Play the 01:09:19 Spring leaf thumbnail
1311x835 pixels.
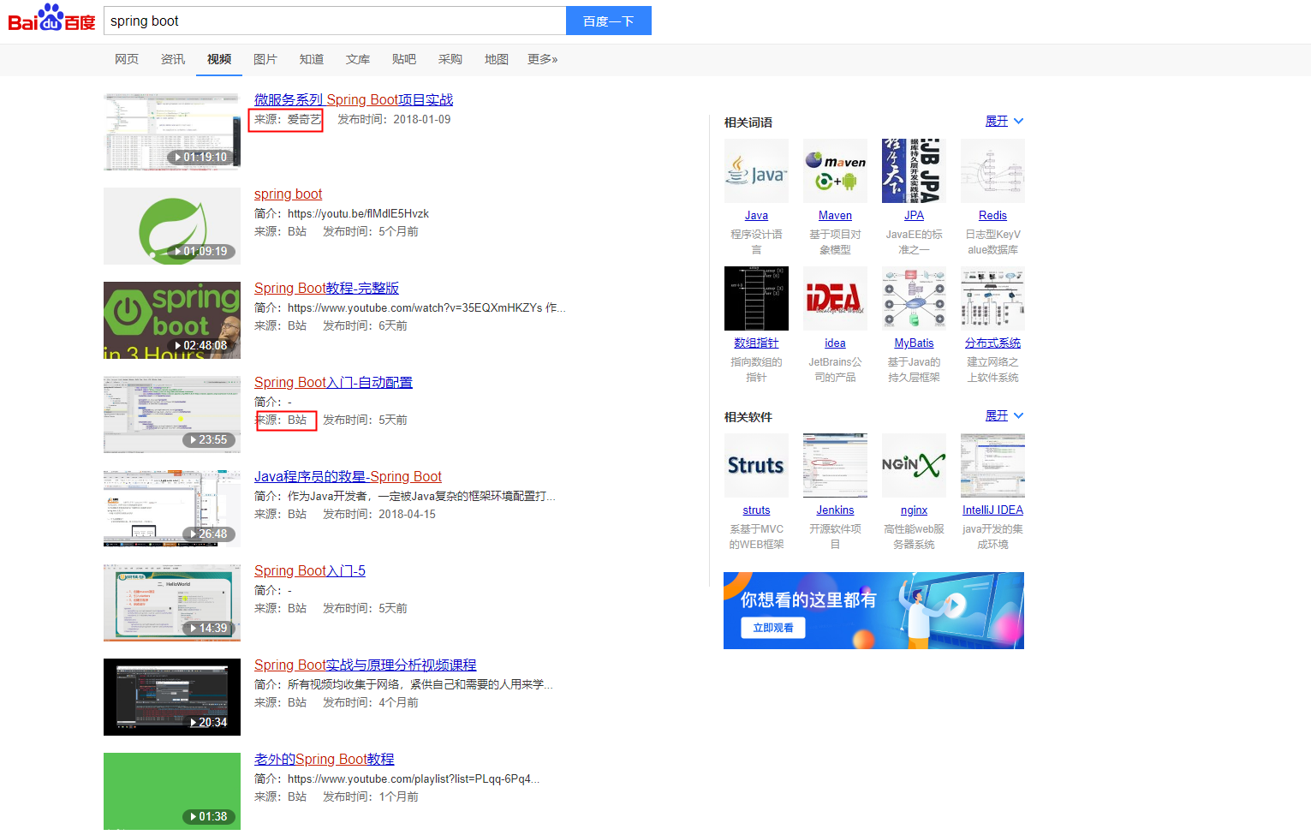coord(172,226)
